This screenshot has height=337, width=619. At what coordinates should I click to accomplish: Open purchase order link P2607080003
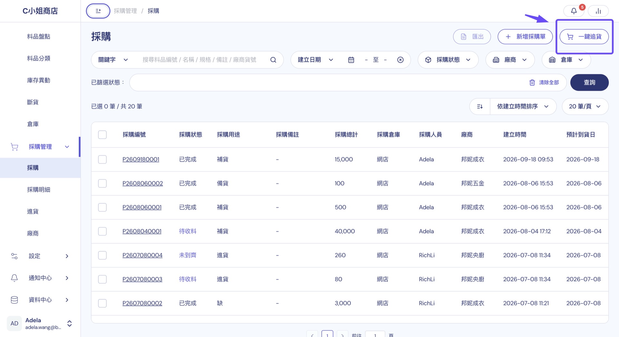point(142,279)
